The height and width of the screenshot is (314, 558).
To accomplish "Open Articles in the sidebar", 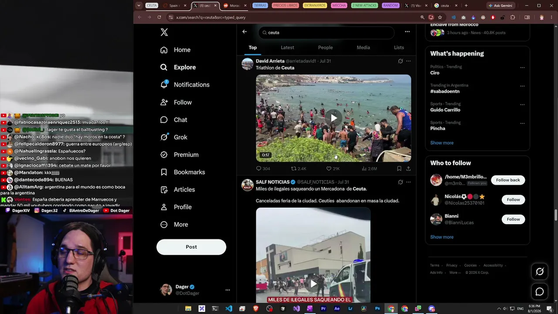I will [x=177, y=189].
